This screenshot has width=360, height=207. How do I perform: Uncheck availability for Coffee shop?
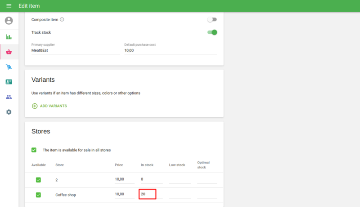(38, 194)
